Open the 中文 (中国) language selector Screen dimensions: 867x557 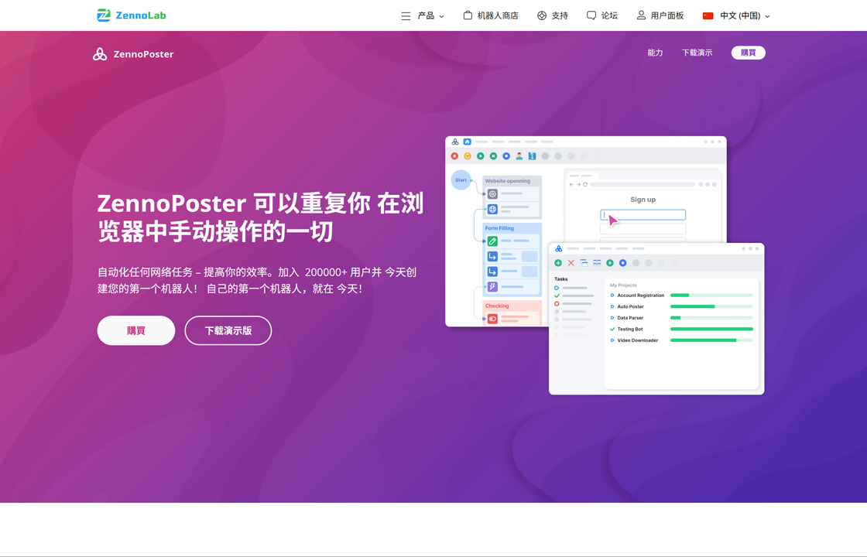click(x=740, y=15)
